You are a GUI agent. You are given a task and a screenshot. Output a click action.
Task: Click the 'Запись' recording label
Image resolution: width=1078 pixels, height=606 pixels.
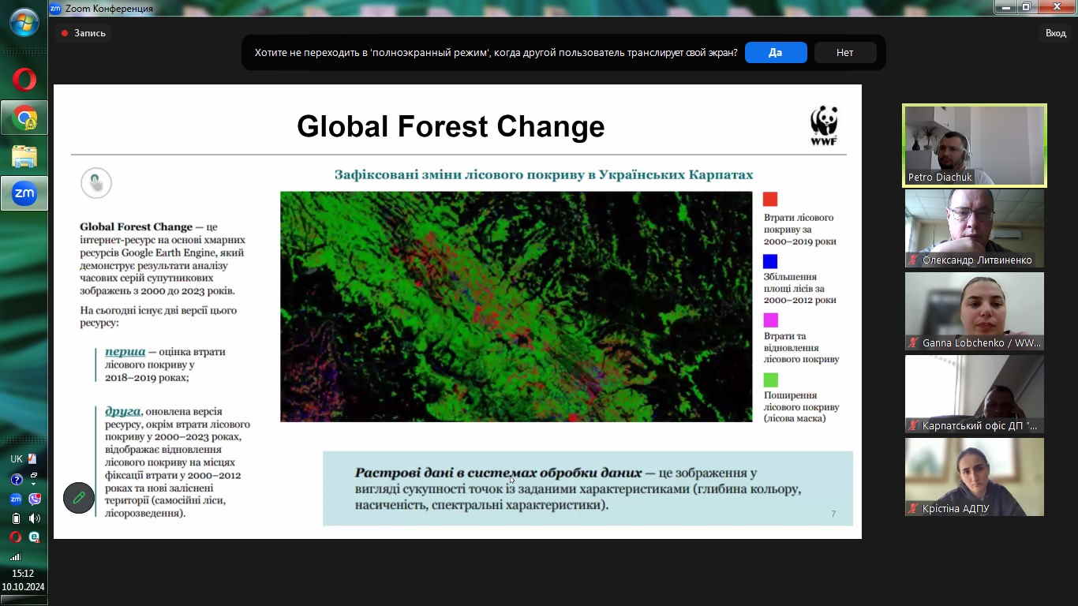click(x=90, y=33)
